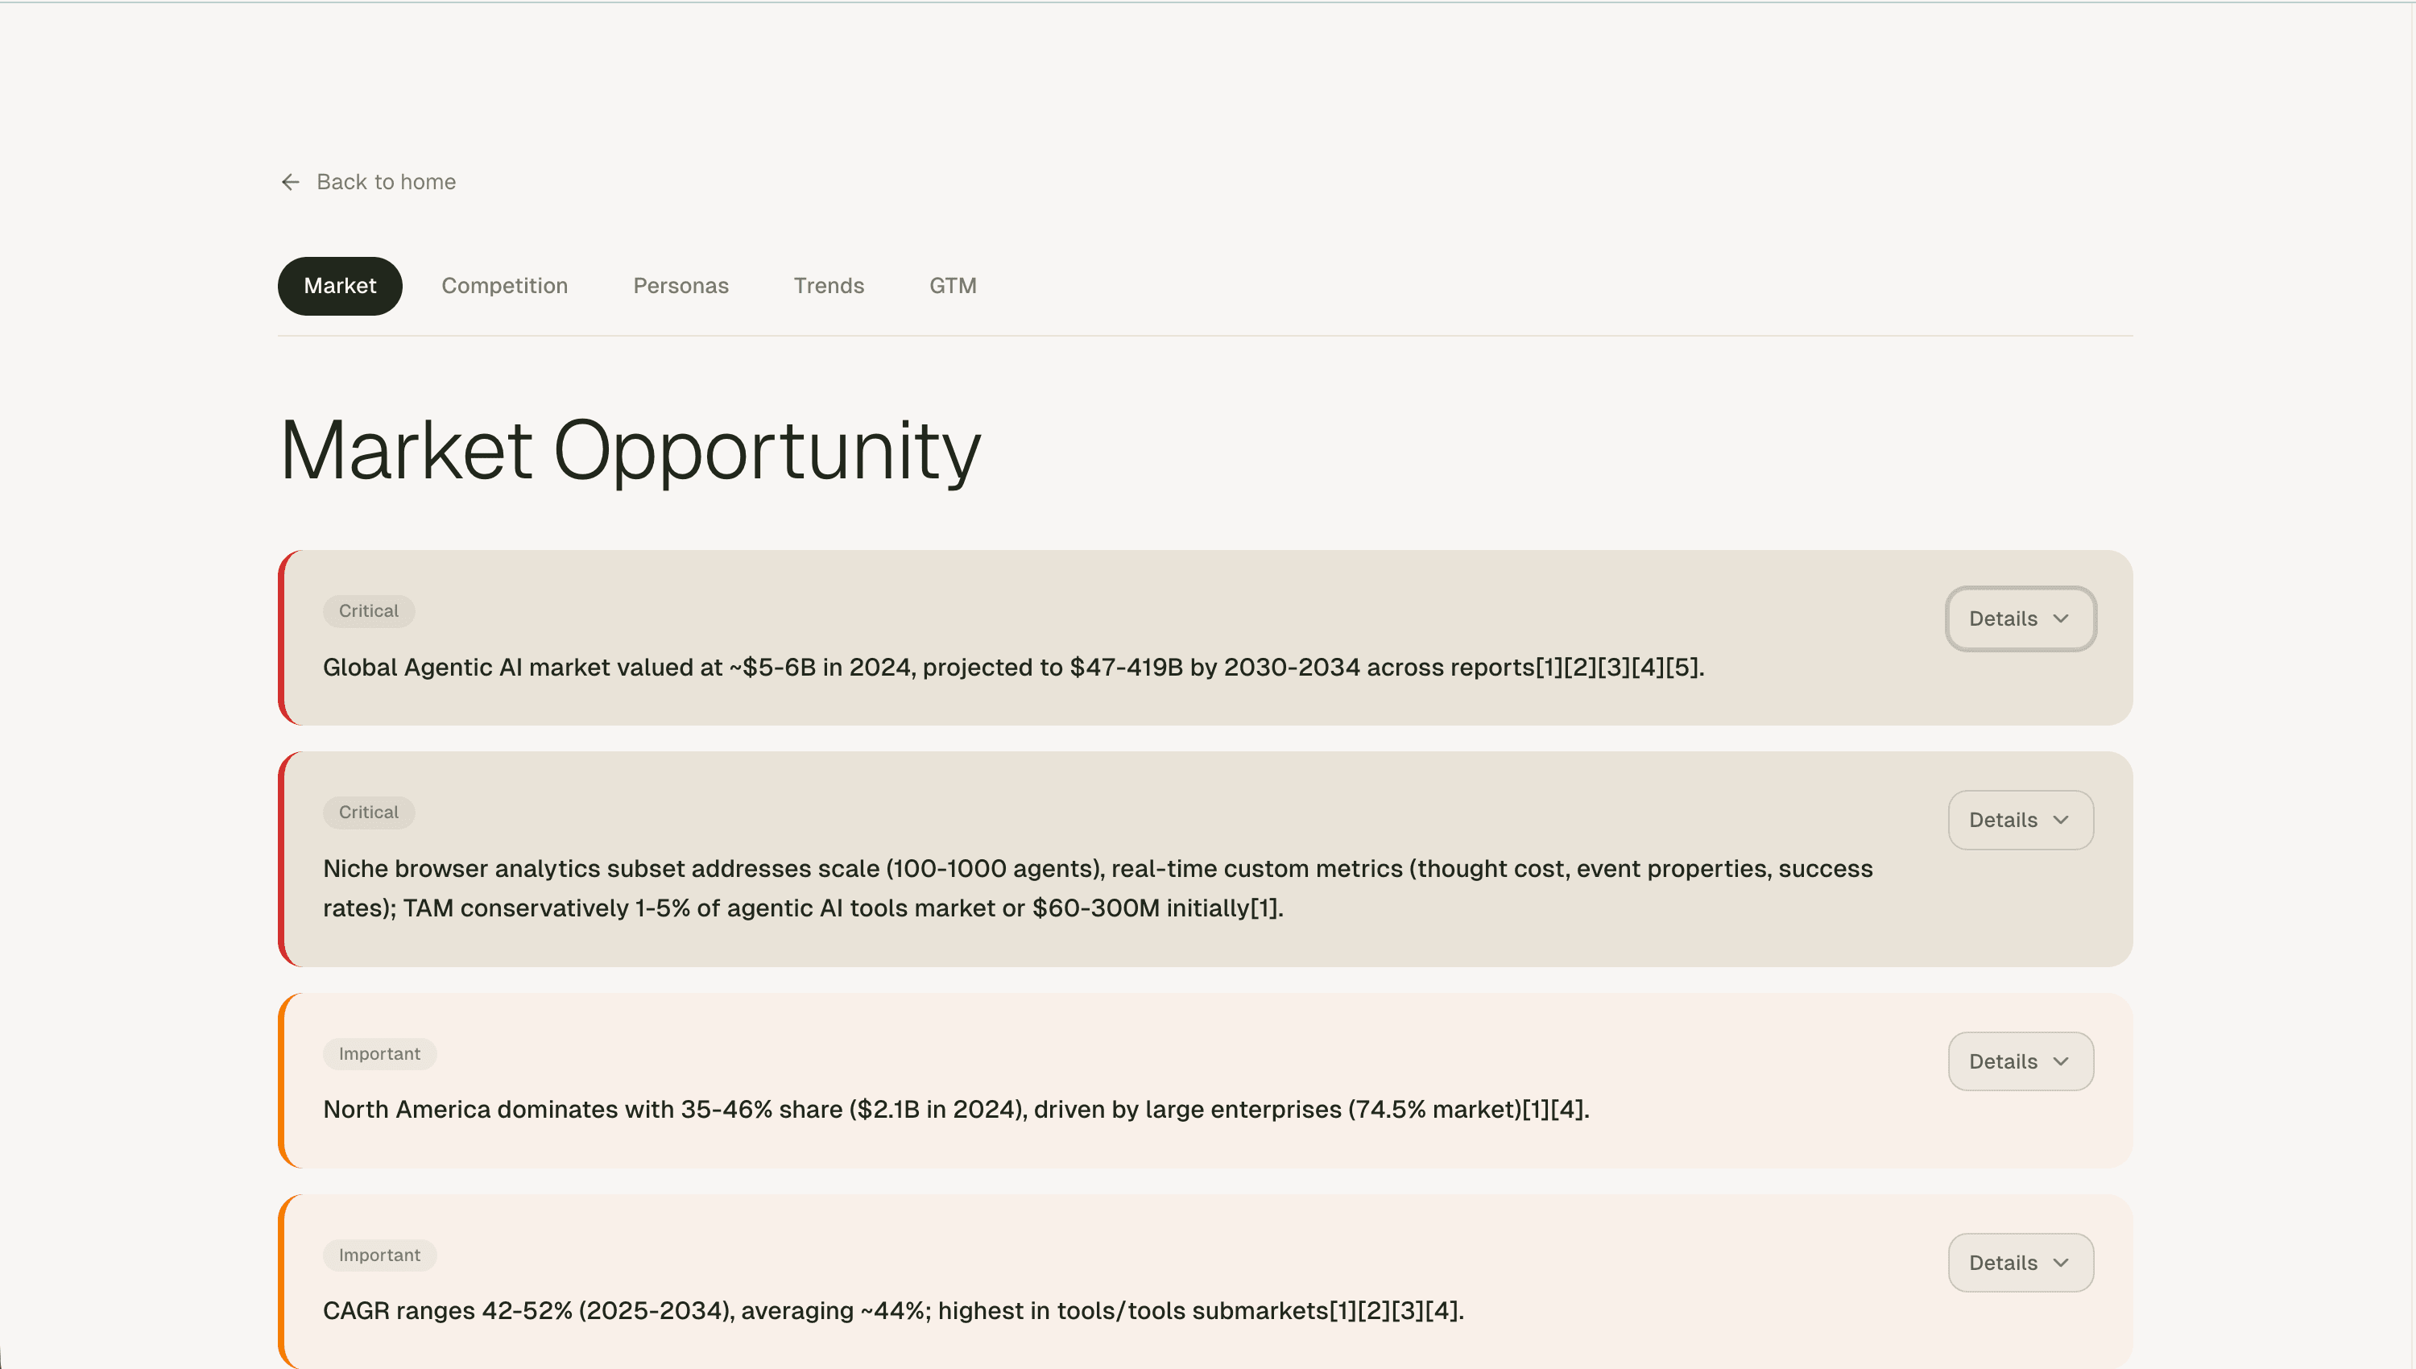This screenshot has width=2416, height=1369.
Task: Click the Critical badge on the second insight
Action: 367,812
